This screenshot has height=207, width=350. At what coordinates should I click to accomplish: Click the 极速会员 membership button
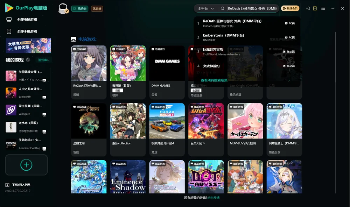(x=290, y=8)
